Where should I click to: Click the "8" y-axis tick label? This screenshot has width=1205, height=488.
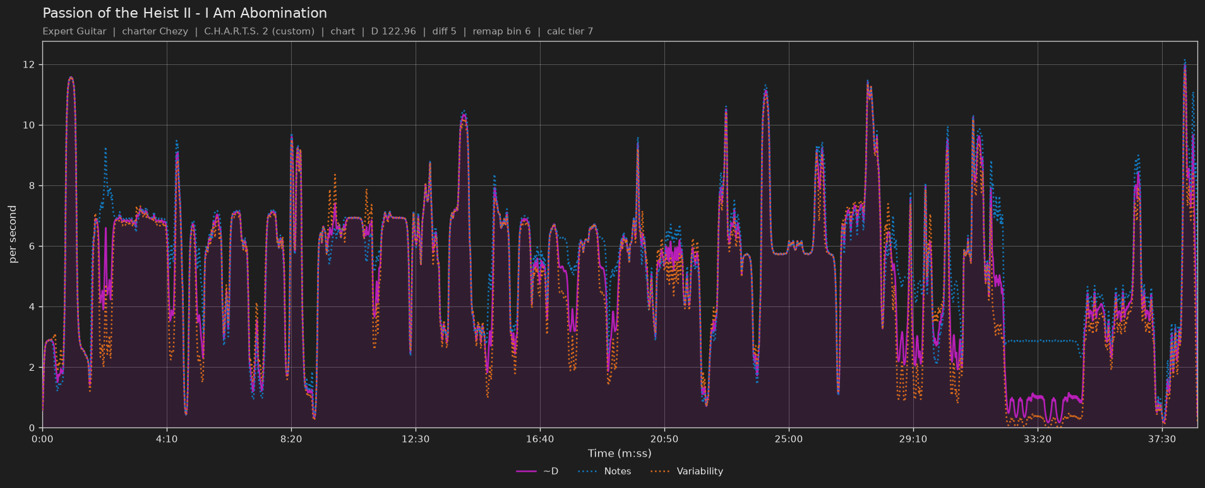pos(32,186)
